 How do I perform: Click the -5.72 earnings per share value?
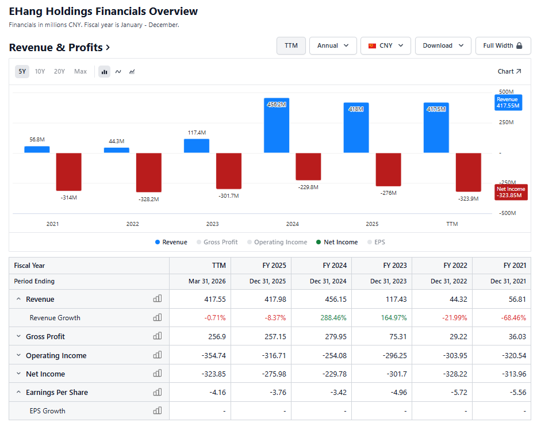pos(459,393)
